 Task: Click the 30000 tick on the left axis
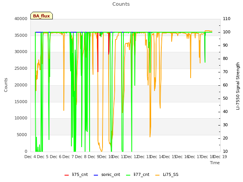click(x=21, y=52)
